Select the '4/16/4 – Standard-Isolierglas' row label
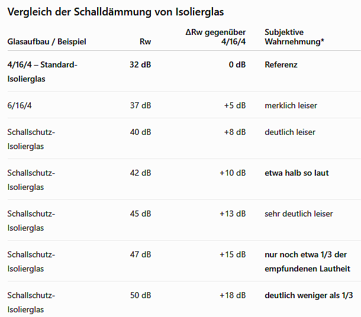Viewport: 361px width, 317px height. point(43,72)
